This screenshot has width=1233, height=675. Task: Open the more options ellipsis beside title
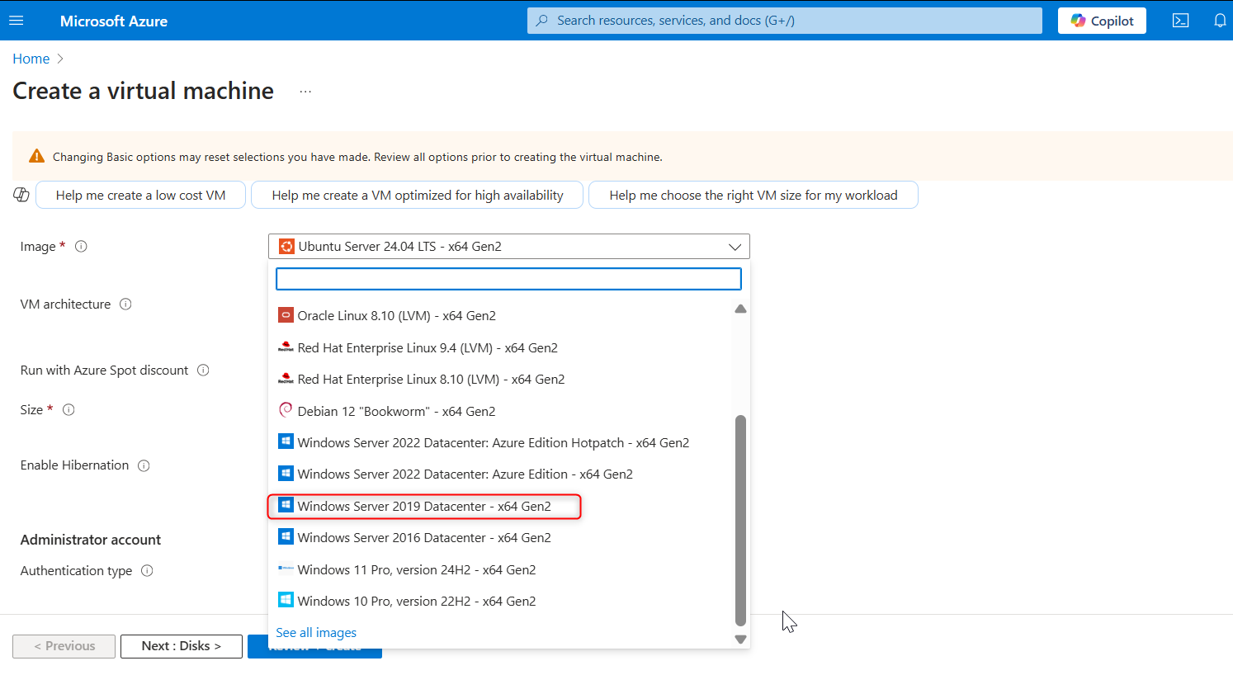pos(305,92)
